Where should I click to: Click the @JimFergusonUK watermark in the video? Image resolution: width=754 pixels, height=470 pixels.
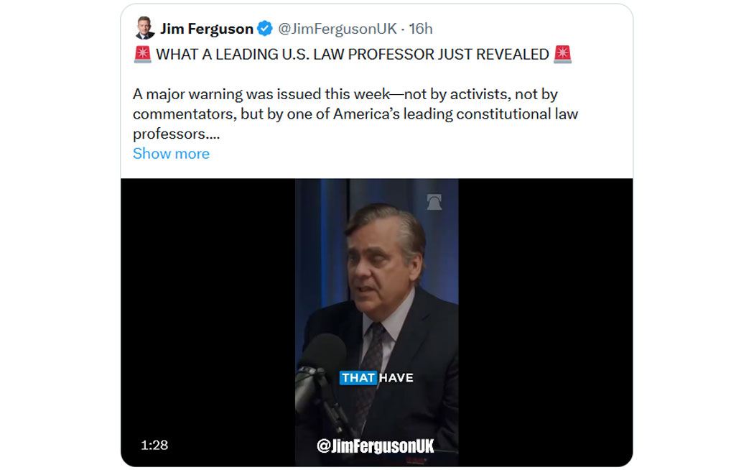click(376, 446)
